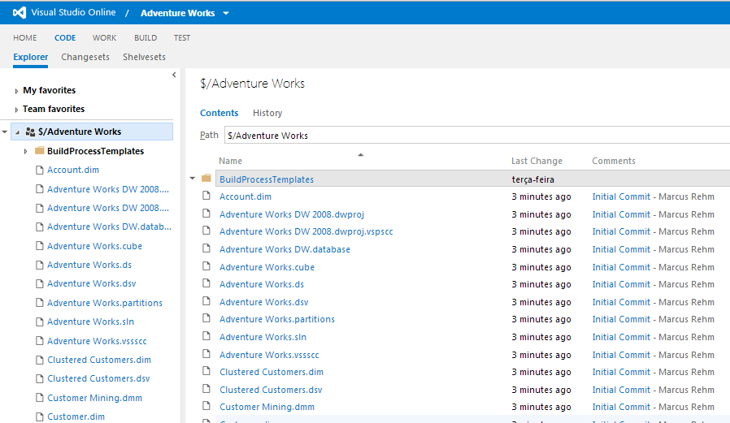Click the BuildProcessTemplates folder icon in contents list
Image resolution: width=730 pixels, height=423 pixels.
click(206, 178)
